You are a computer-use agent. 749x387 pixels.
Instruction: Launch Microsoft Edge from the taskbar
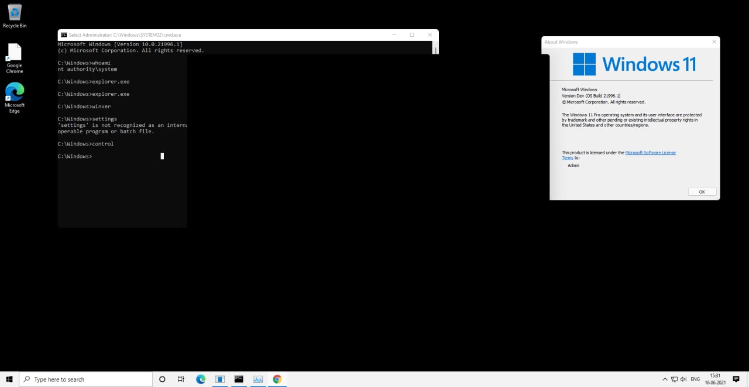click(x=201, y=379)
